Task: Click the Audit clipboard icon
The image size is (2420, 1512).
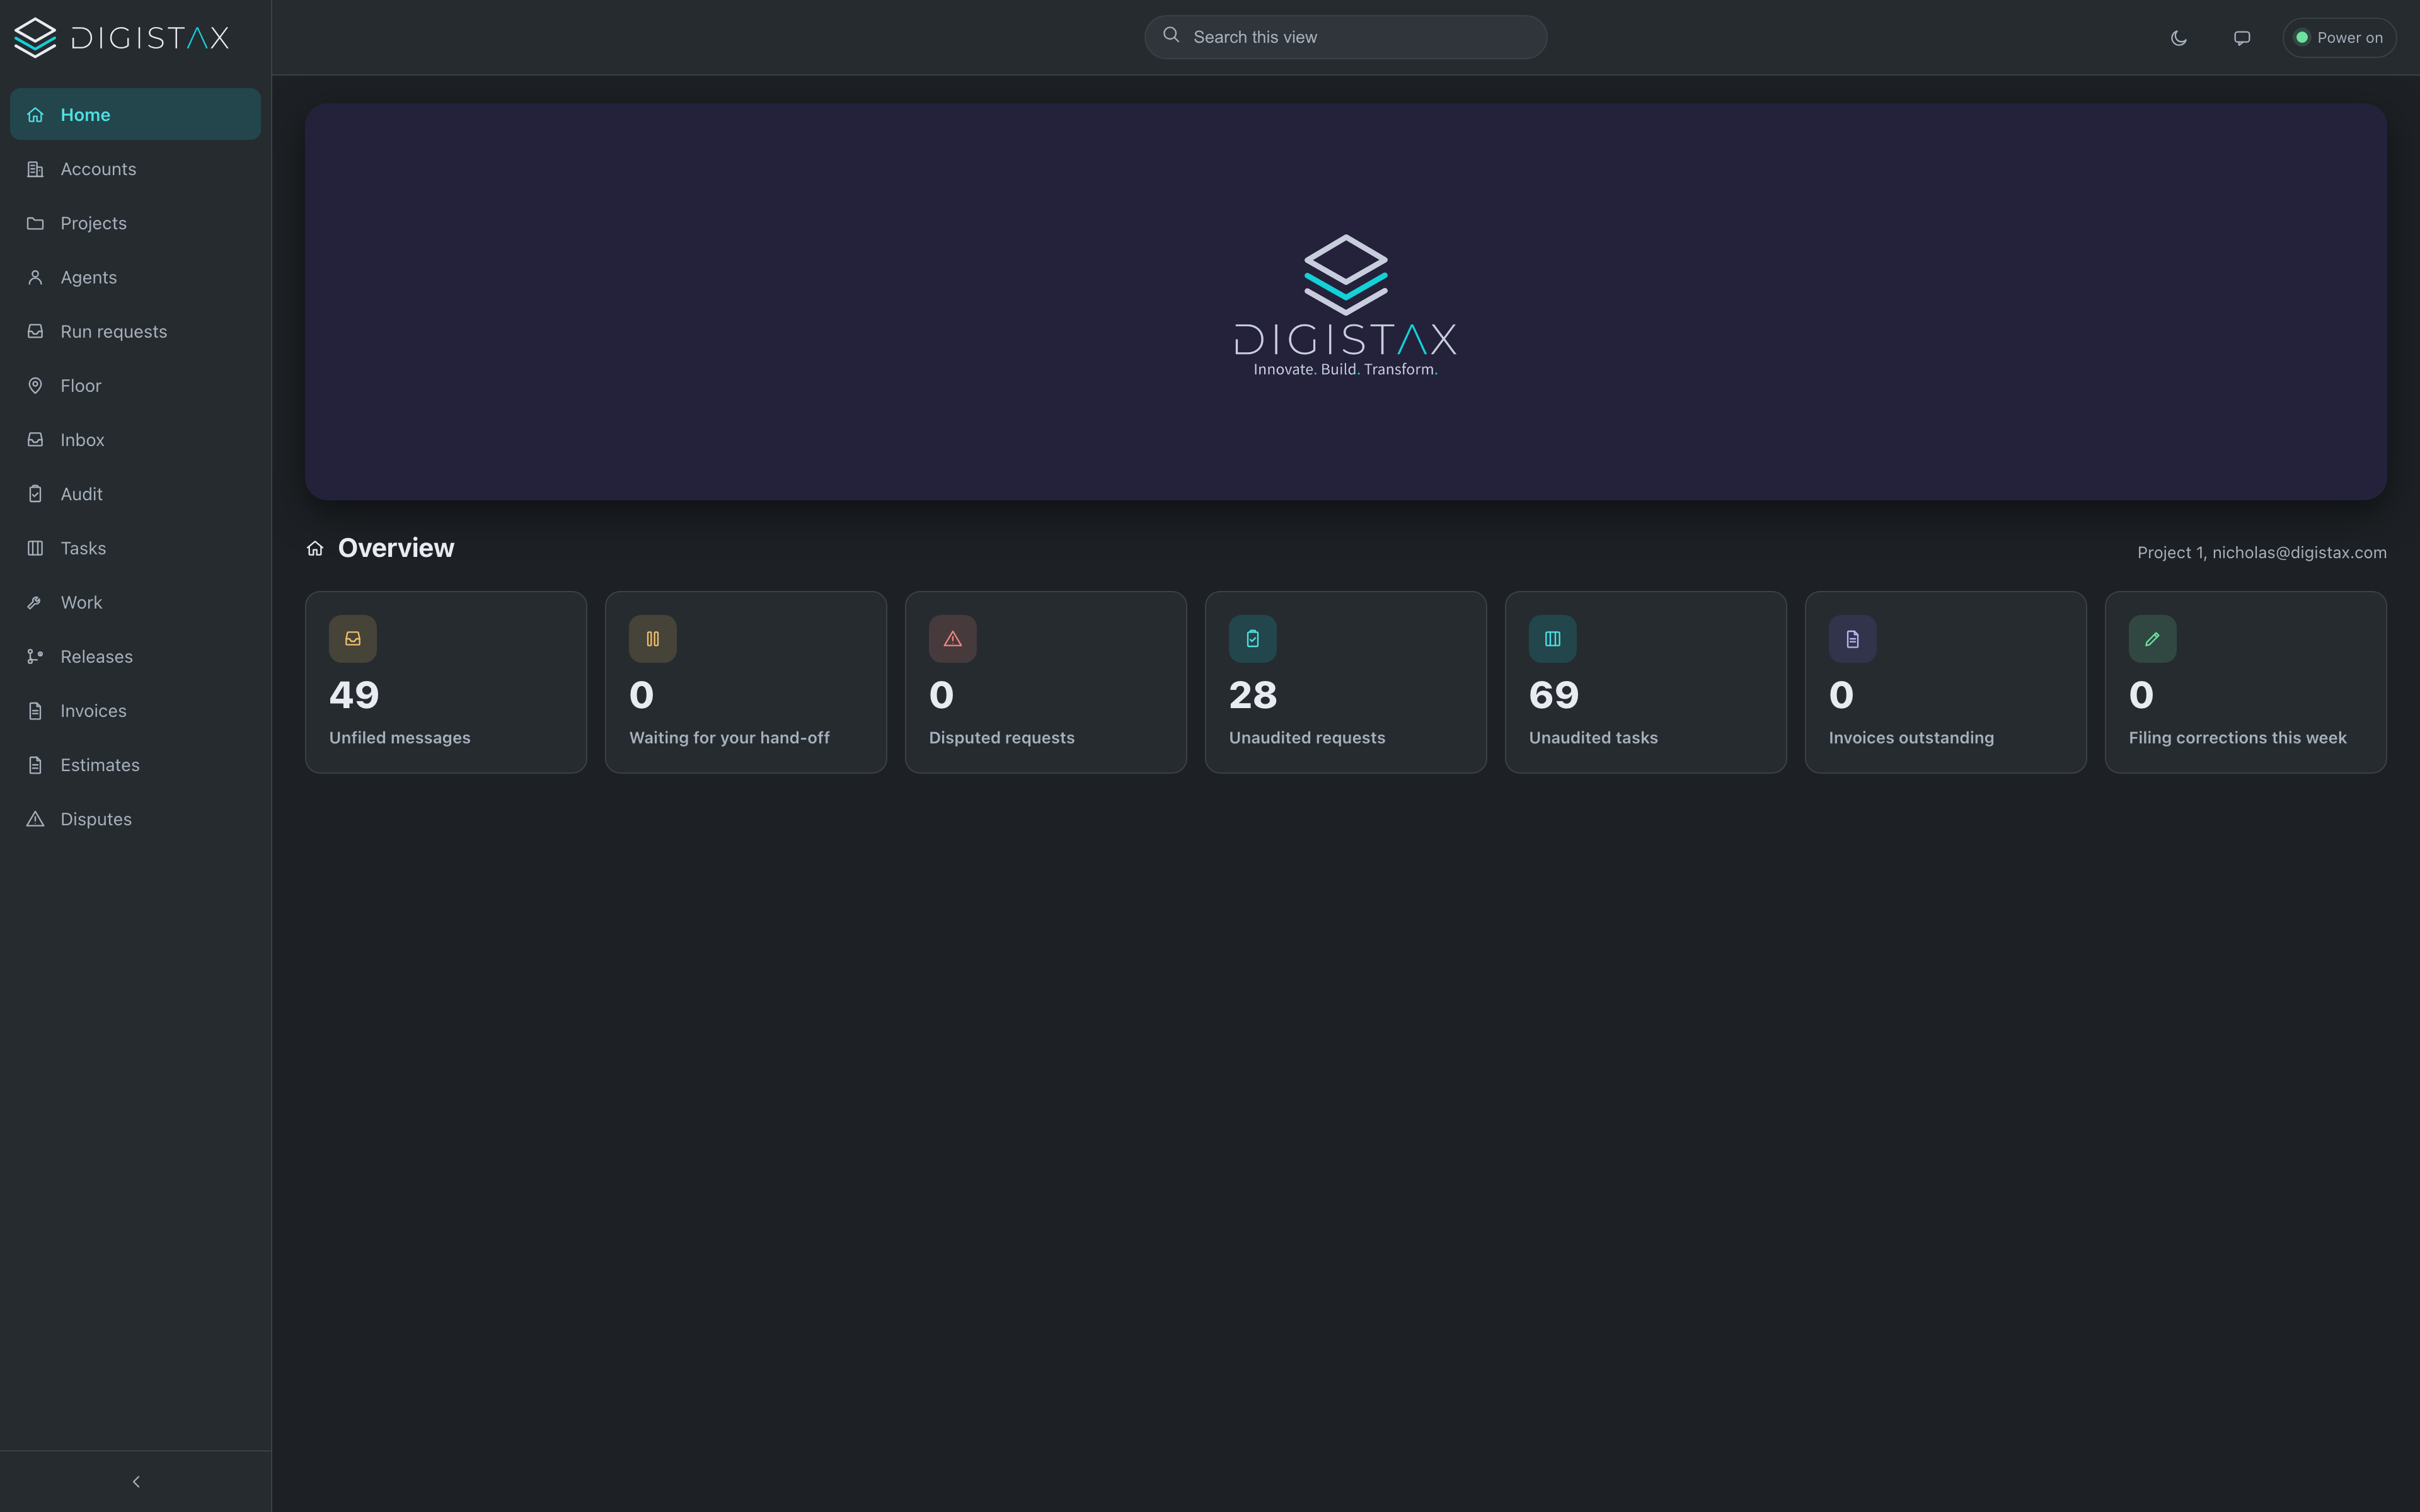Action: click(35, 494)
